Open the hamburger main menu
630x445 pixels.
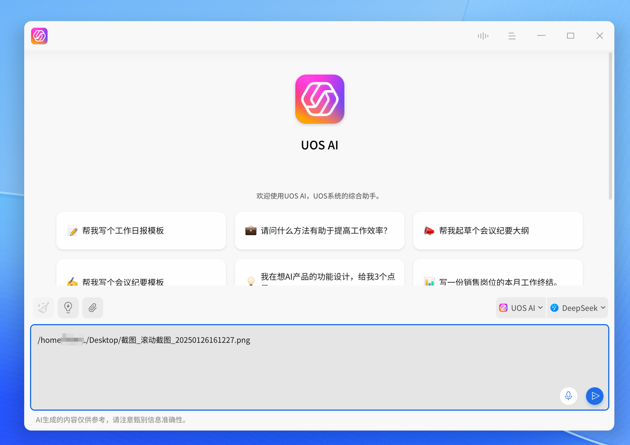click(x=512, y=36)
